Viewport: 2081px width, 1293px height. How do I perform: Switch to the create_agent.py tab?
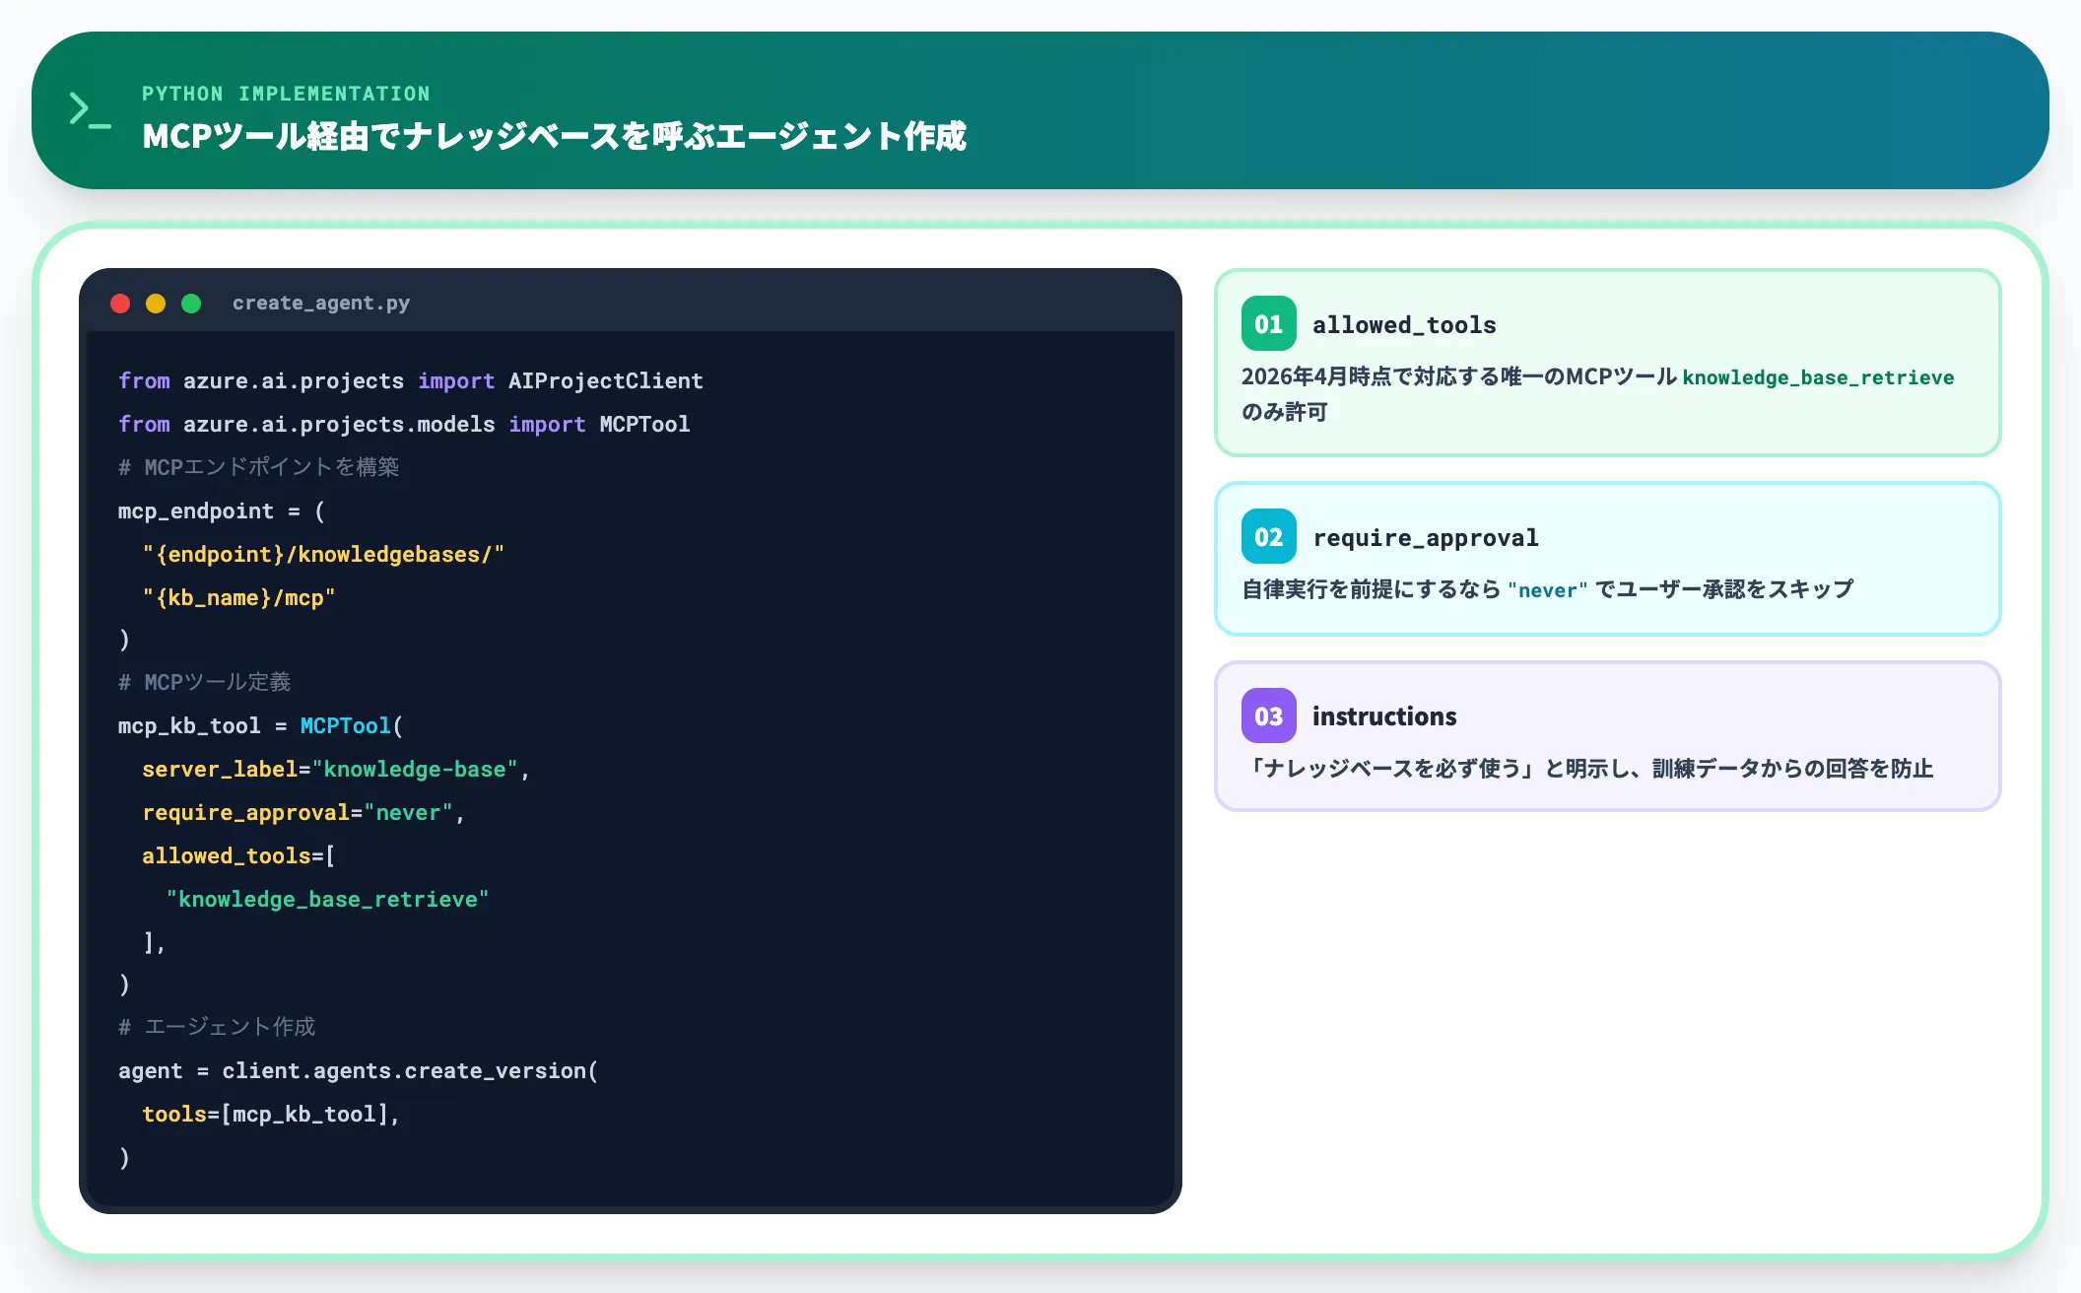click(x=322, y=304)
